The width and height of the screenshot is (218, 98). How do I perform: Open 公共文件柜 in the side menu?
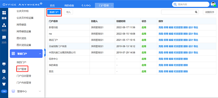coord(23,11)
